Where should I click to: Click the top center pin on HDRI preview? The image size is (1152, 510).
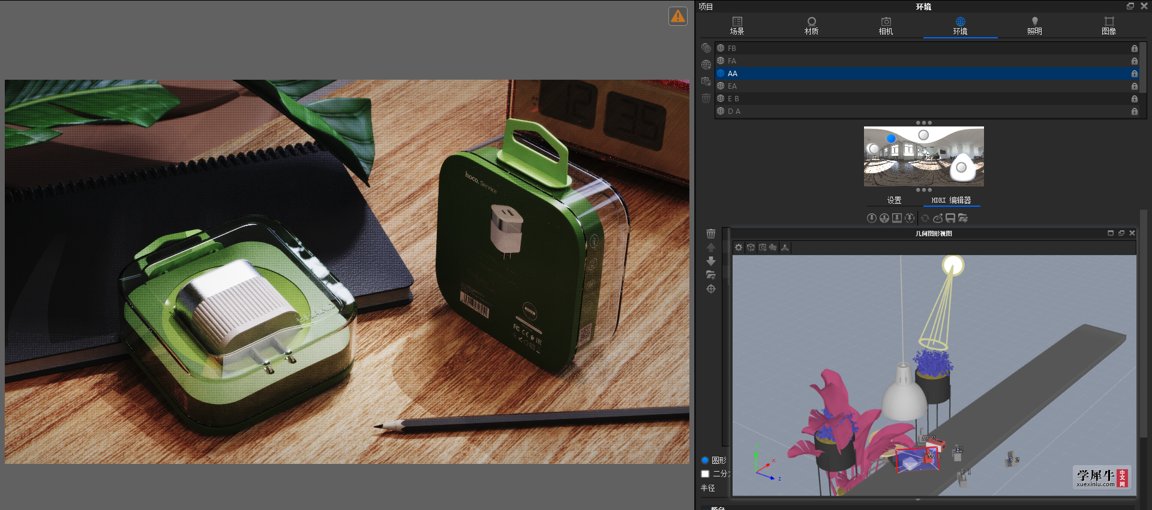(x=924, y=135)
